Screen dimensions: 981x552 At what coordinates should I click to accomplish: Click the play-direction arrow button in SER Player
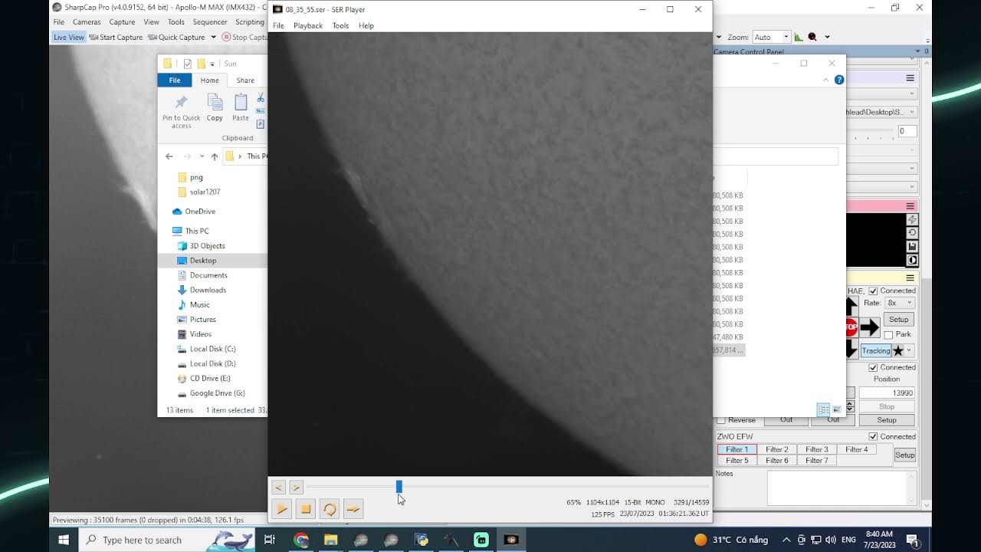coord(353,508)
